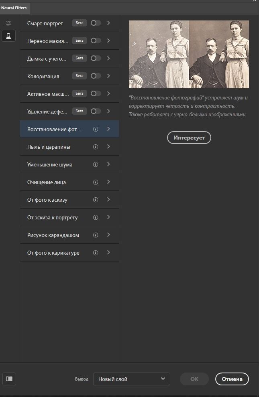Click the Вывод output label
Screen dimensions: 259x397
82,379
